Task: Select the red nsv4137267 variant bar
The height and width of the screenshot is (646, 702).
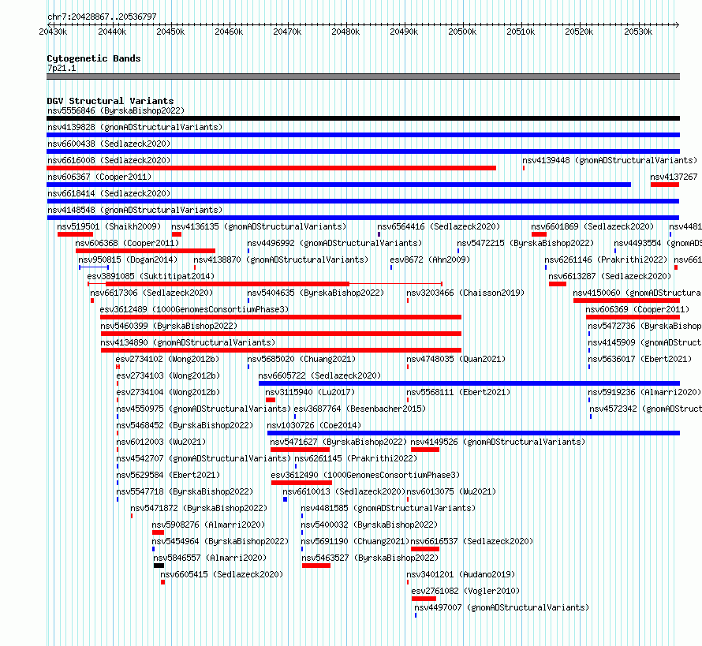Action: point(665,185)
